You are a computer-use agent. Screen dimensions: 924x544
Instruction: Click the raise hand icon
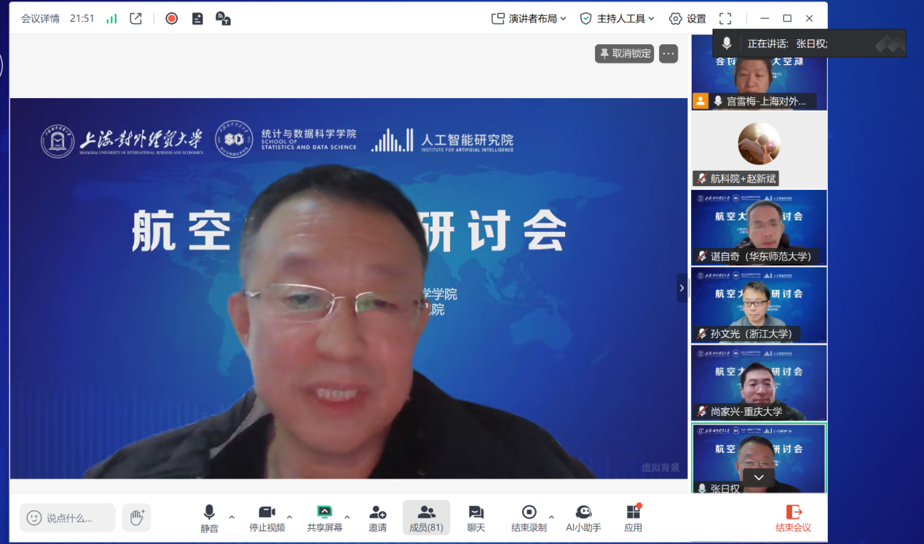[136, 517]
